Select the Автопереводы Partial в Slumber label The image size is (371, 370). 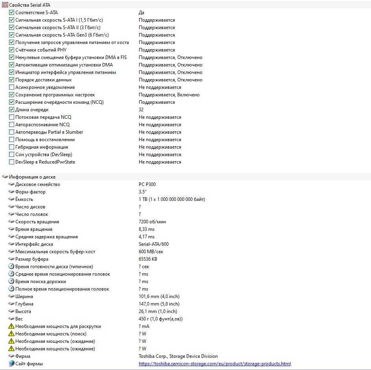[x=49, y=132]
